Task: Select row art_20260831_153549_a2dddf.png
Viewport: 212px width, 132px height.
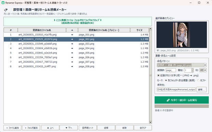Action: 76,44
